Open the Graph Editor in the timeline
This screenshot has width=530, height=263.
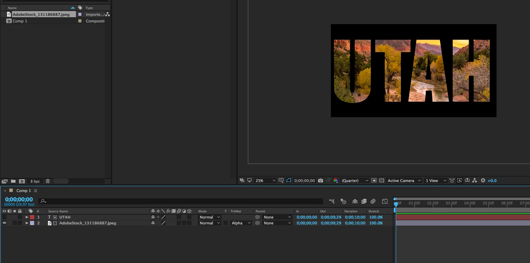click(385, 201)
